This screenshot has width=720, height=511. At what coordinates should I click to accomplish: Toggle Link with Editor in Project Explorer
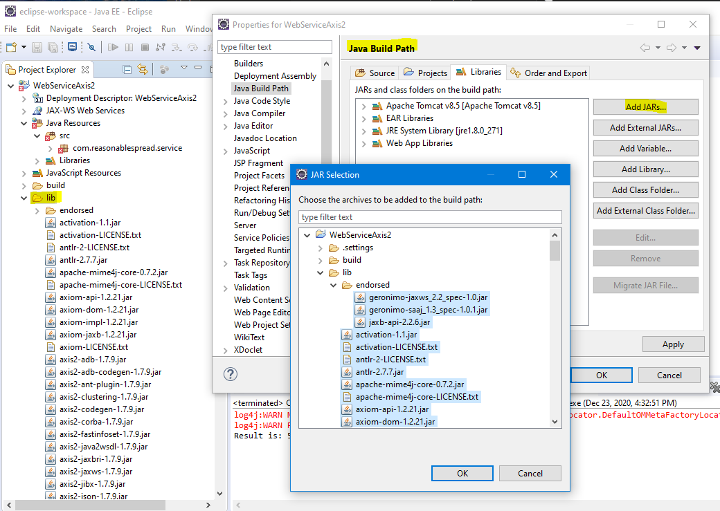coord(143,70)
